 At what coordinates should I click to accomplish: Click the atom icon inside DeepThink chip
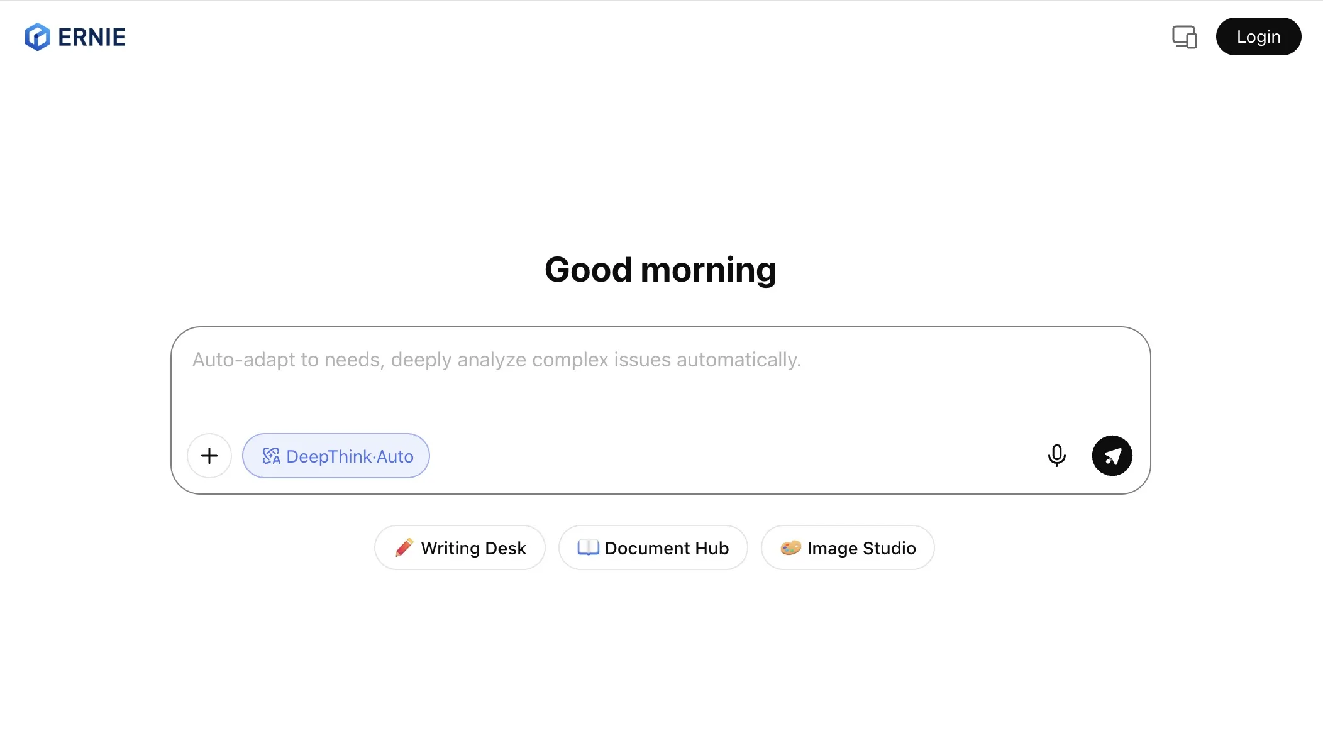[271, 456]
